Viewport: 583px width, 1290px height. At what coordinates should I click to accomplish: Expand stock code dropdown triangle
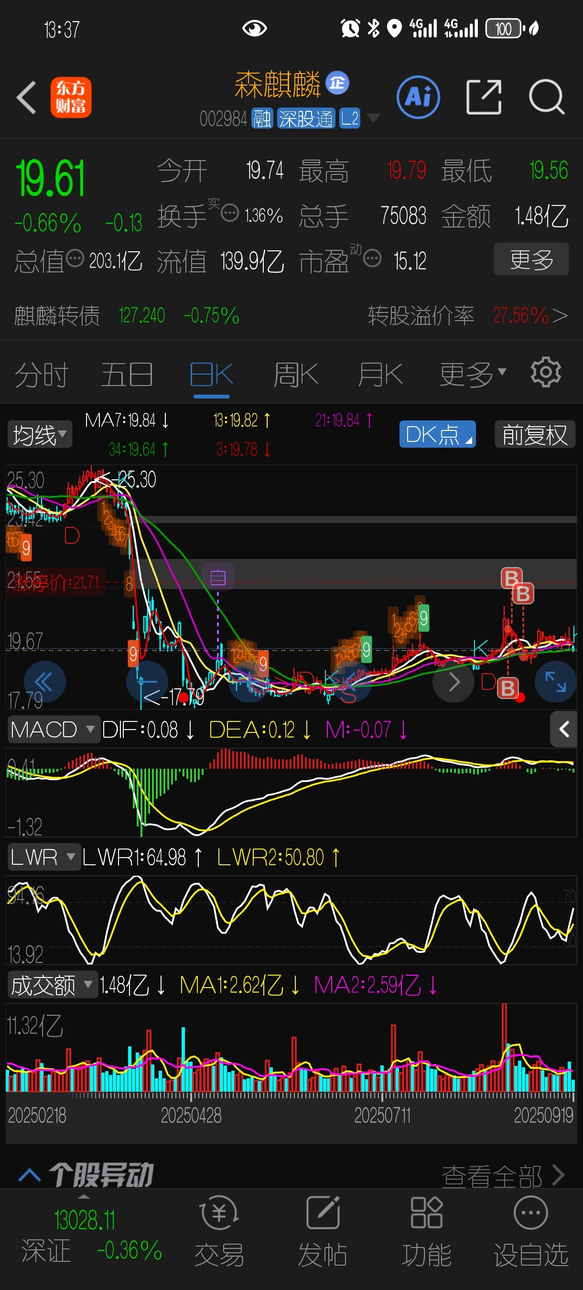pos(373,118)
